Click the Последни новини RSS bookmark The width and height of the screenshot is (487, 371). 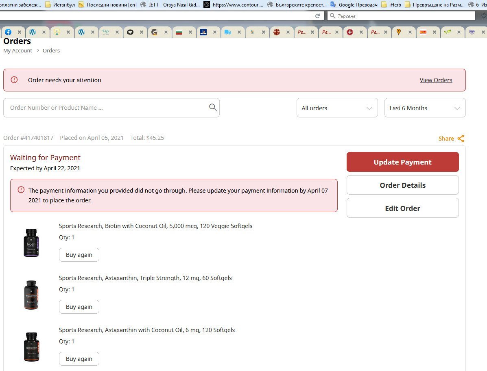point(107,4)
